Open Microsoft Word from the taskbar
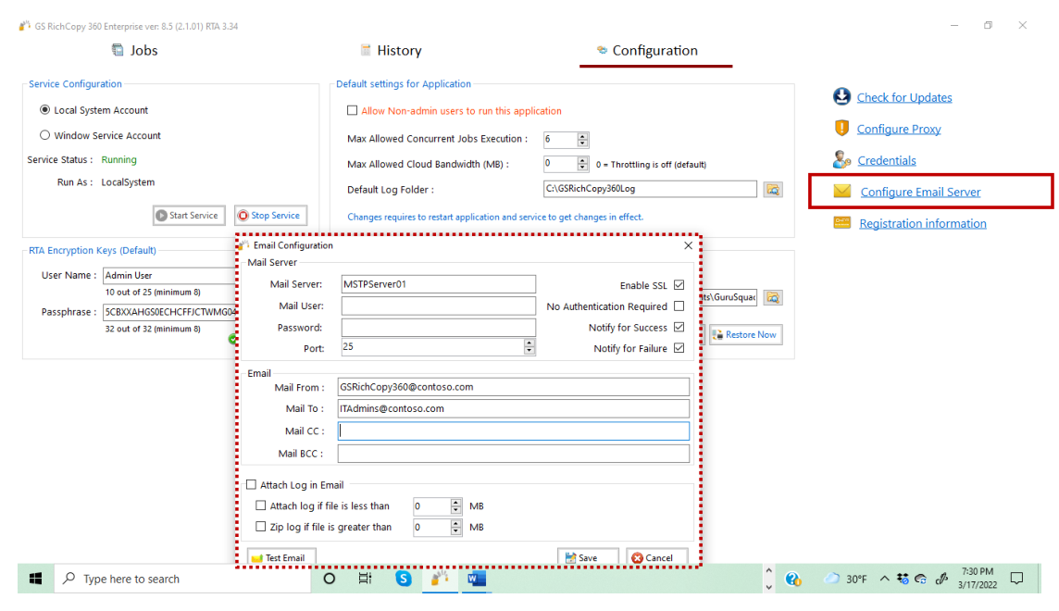Viewport: 1059px width, 611px height. pos(476,579)
